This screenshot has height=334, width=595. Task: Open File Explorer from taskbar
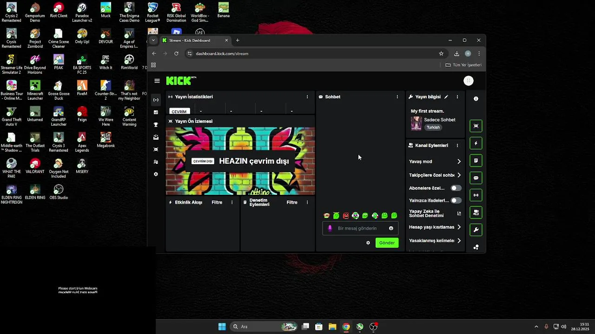pyautogui.click(x=332, y=327)
